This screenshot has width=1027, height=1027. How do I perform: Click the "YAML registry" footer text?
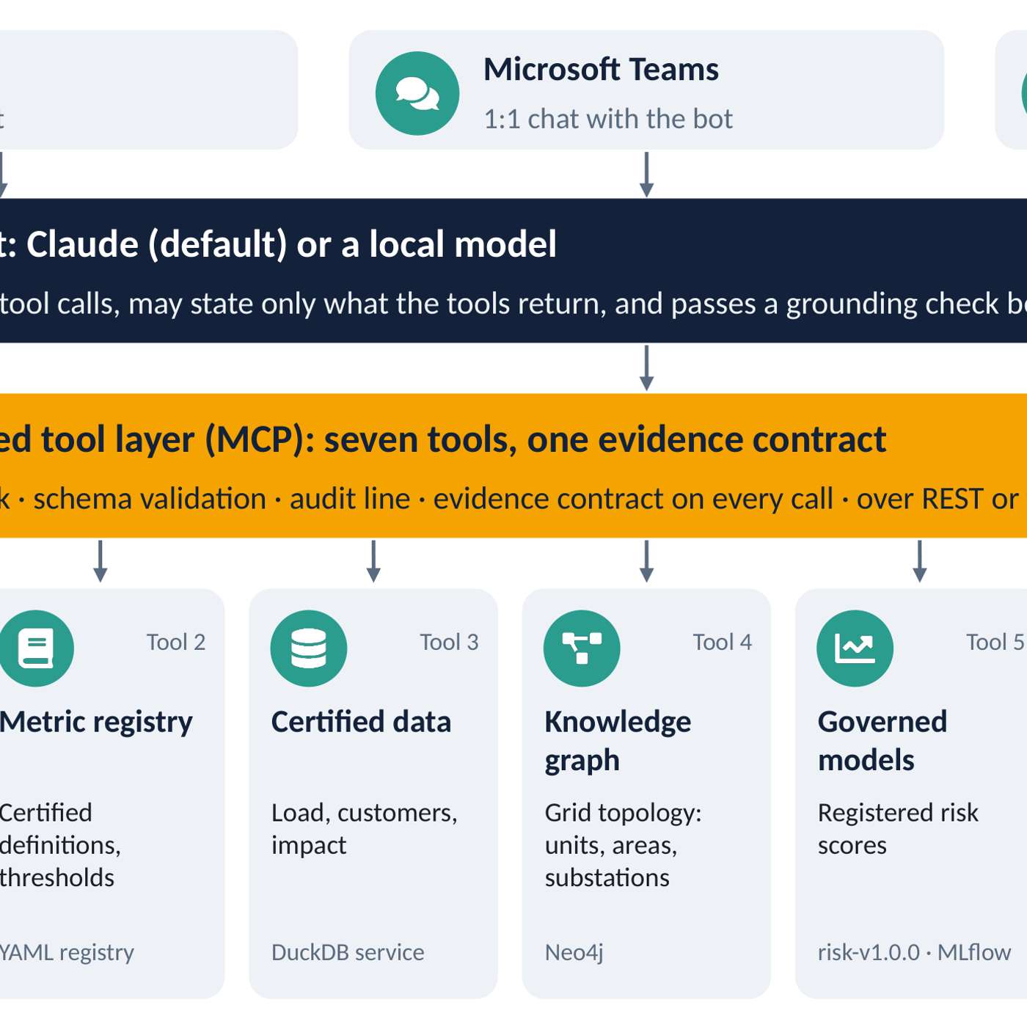point(67,952)
